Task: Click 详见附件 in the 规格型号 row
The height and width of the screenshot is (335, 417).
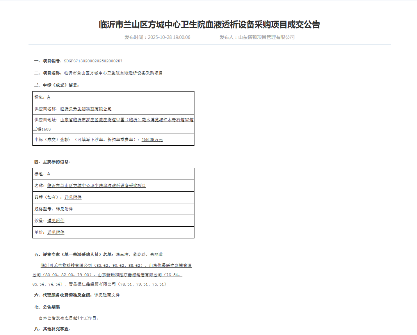Action: 64,209
